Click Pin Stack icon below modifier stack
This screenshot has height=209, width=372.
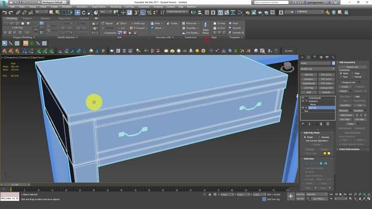pos(303,124)
